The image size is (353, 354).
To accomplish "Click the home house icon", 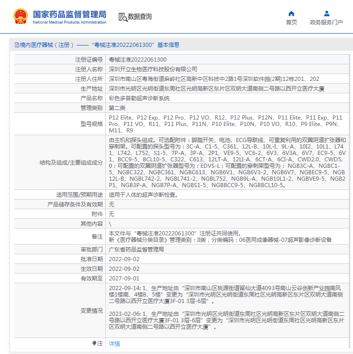I will click(x=291, y=13).
